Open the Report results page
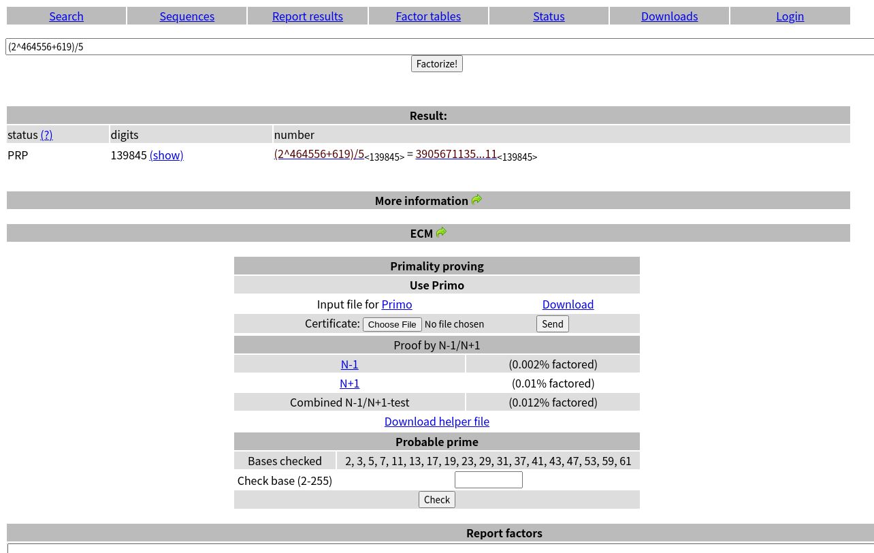The height and width of the screenshot is (553, 874). 308,16
